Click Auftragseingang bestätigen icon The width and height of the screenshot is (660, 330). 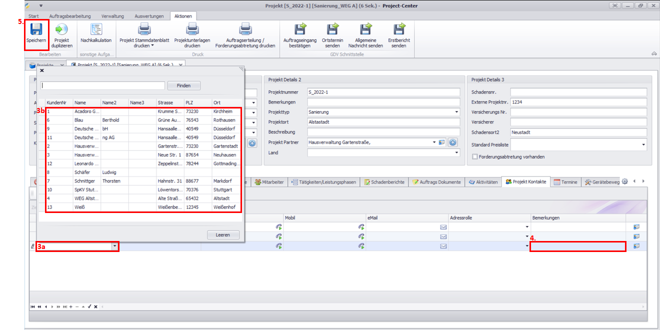tap(300, 30)
